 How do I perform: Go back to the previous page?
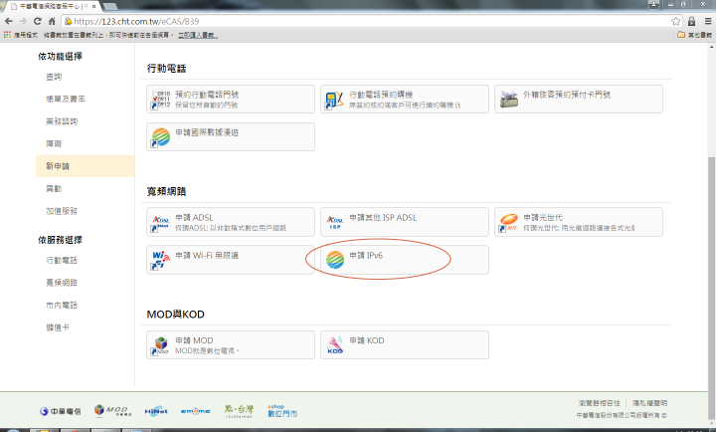9,21
